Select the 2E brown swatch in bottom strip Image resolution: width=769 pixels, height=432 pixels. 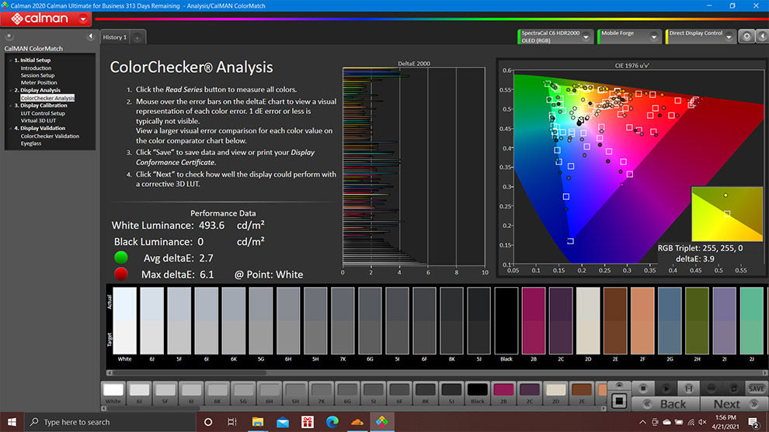581,392
